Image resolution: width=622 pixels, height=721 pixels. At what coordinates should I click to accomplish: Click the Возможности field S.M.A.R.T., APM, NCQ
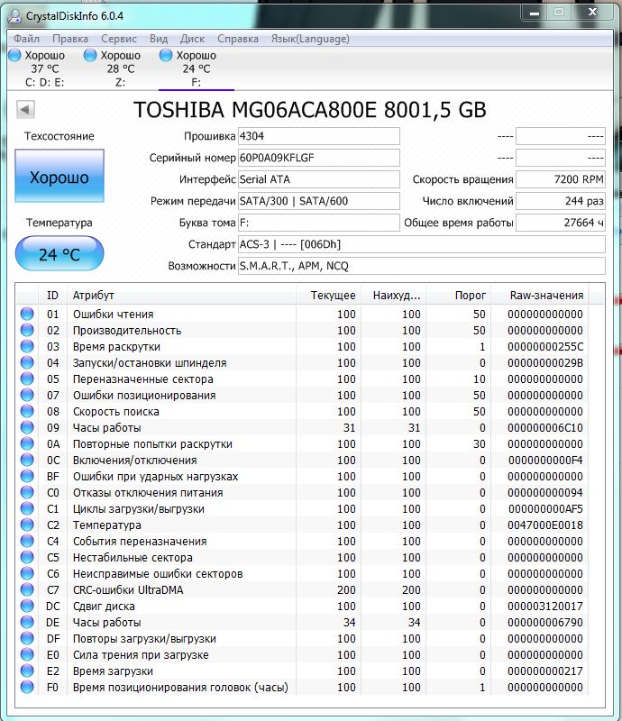421,266
